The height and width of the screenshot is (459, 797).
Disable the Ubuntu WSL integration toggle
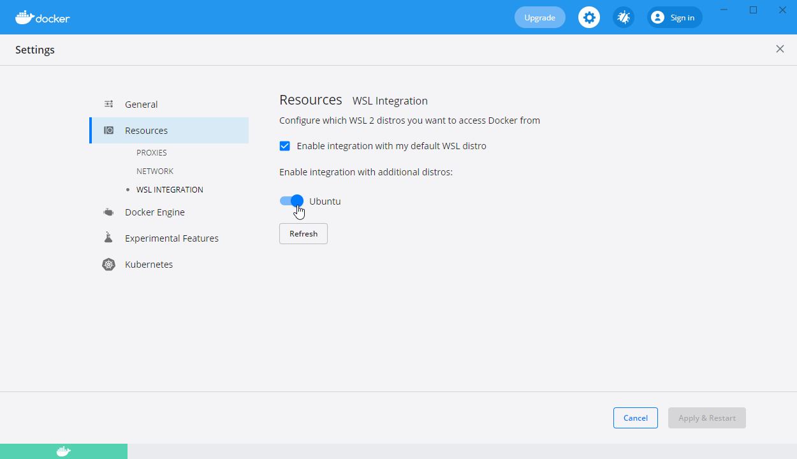click(x=291, y=200)
